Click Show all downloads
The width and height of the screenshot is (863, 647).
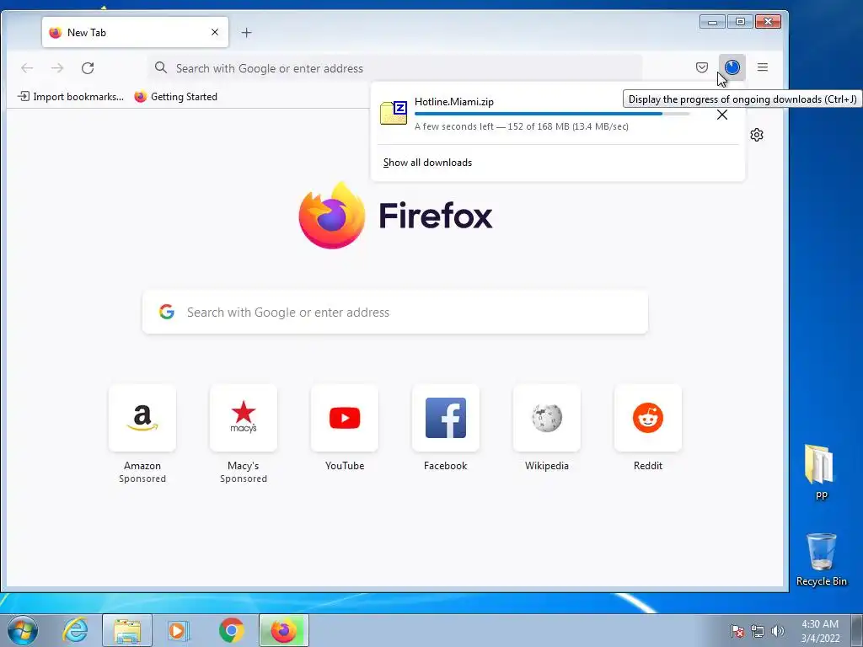(427, 163)
